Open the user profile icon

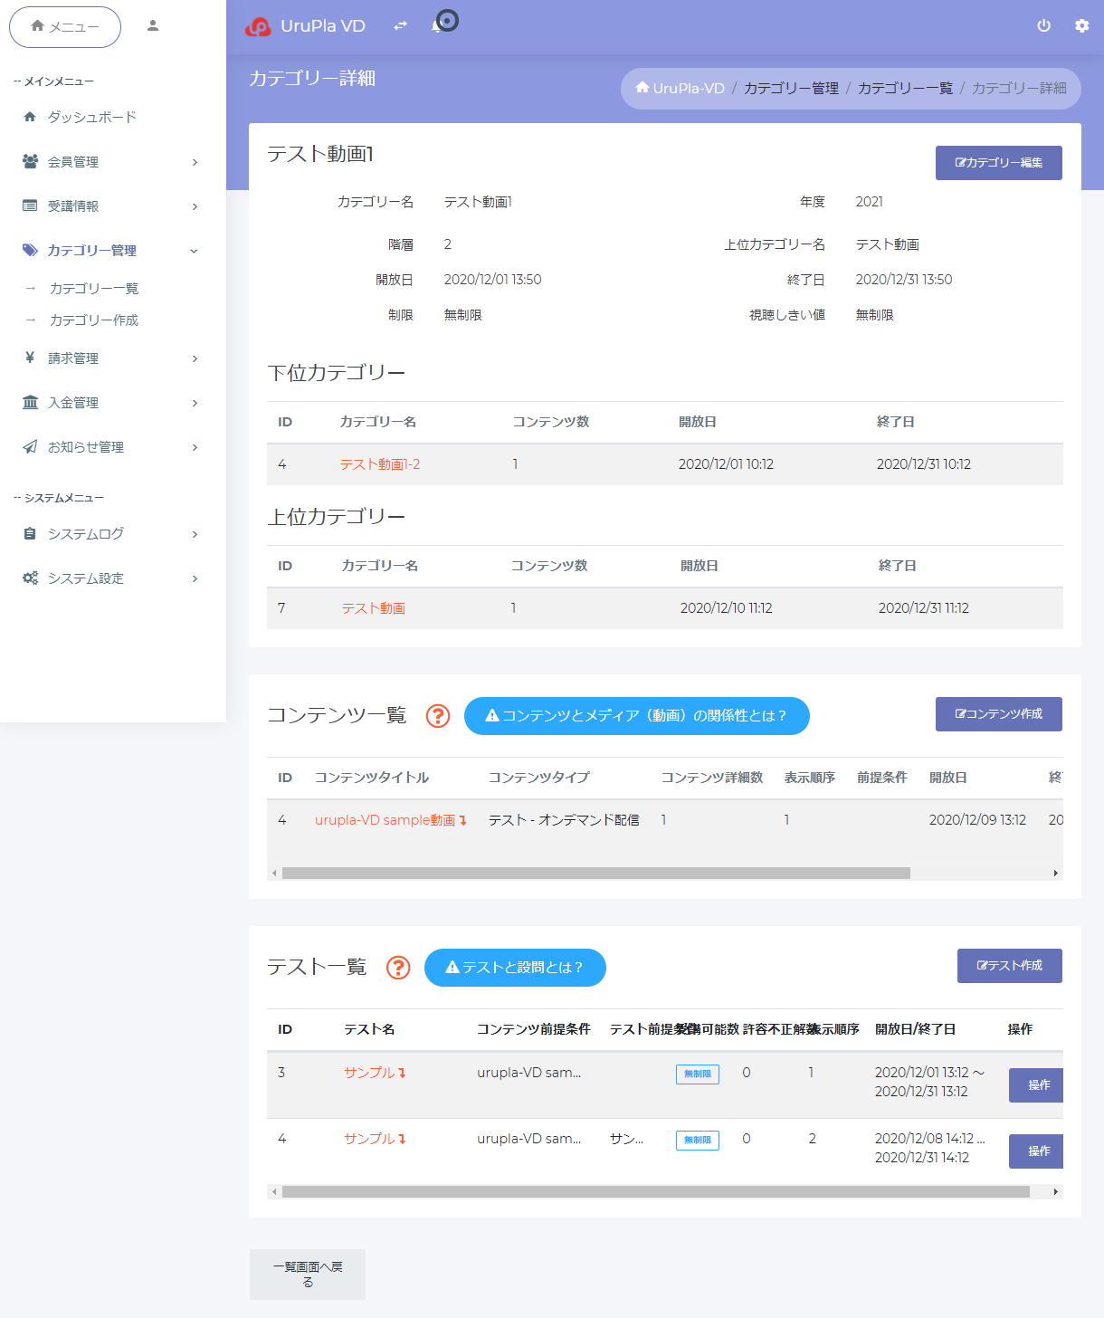point(153,25)
